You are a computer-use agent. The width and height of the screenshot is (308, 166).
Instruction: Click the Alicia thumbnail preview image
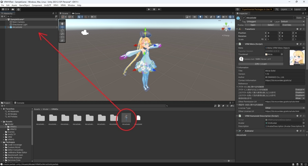(x=297, y=58)
